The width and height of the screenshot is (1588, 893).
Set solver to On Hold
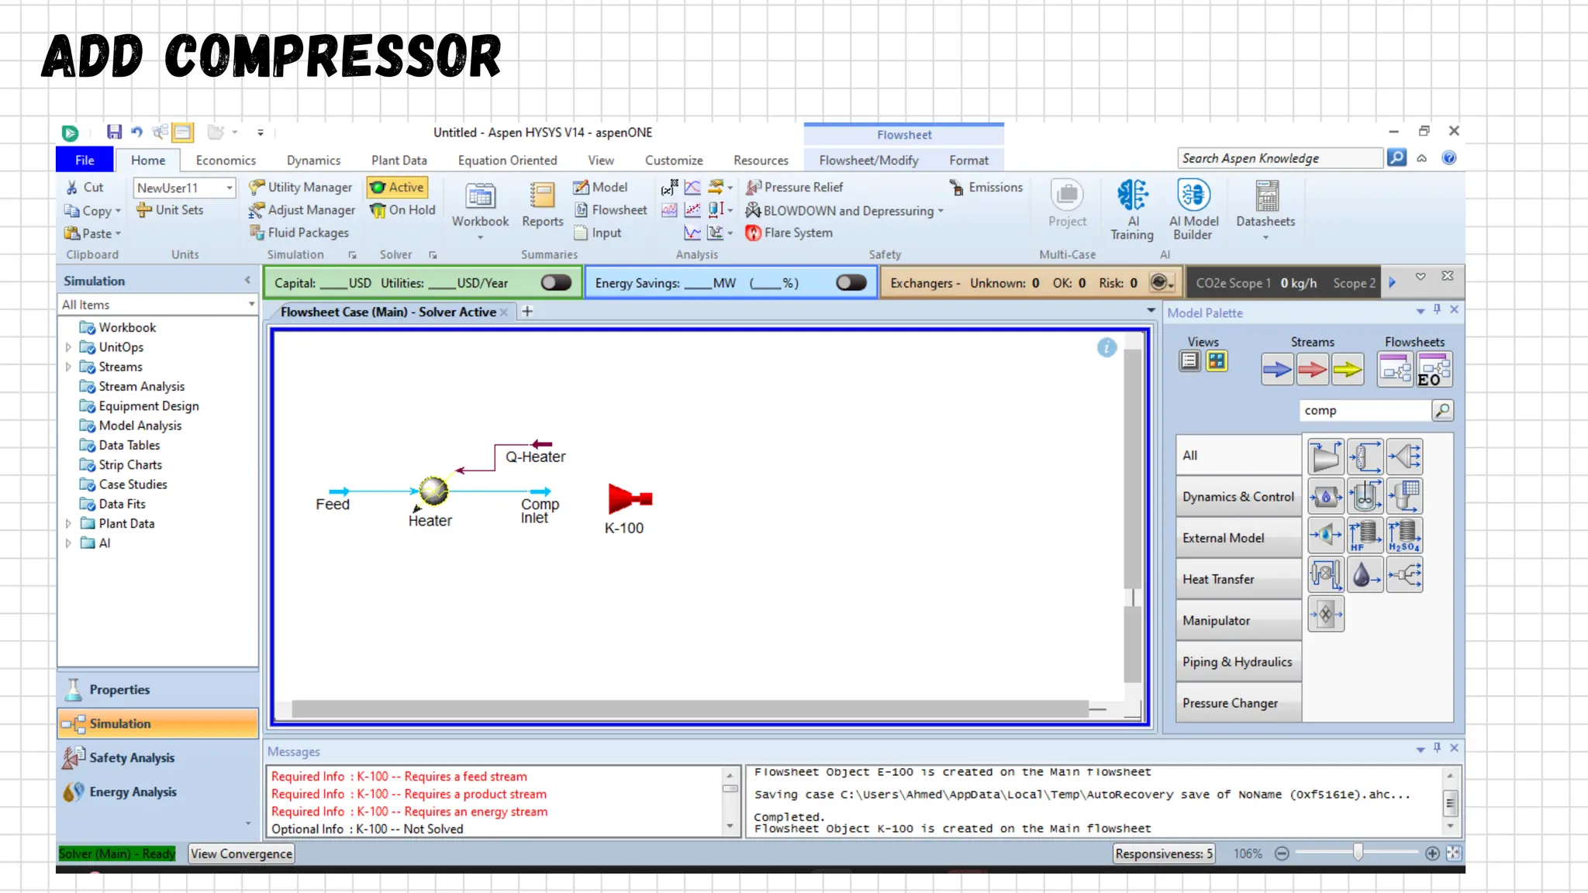click(x=402, y=209)
